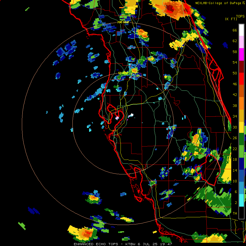
Task: Click the "100 NMI" range ring label
Action: click(x=123, y=22)
